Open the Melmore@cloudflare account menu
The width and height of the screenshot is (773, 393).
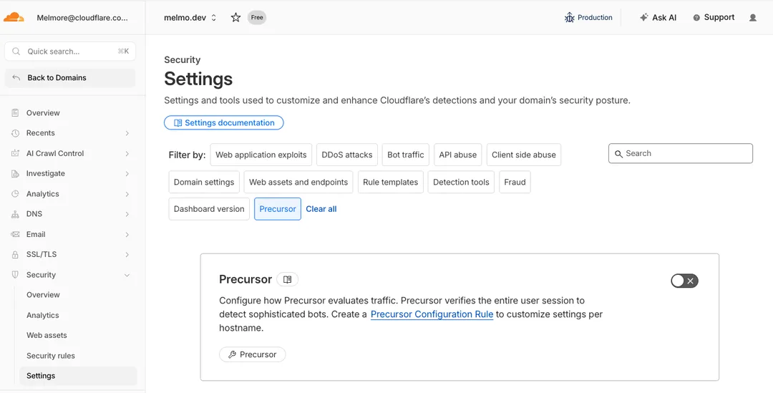[x=82, y=18]
